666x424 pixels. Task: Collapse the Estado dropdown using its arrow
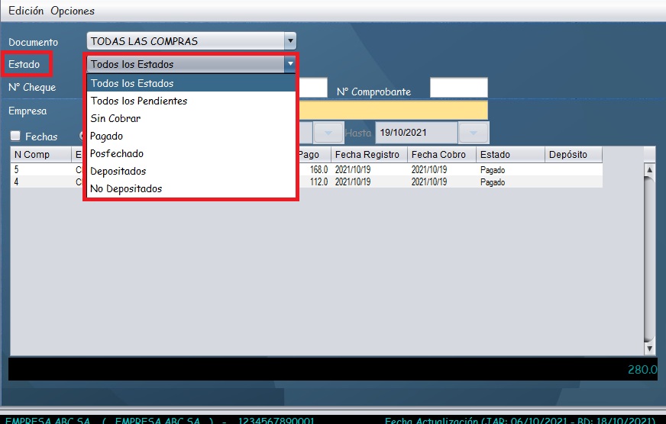point(289,64)
